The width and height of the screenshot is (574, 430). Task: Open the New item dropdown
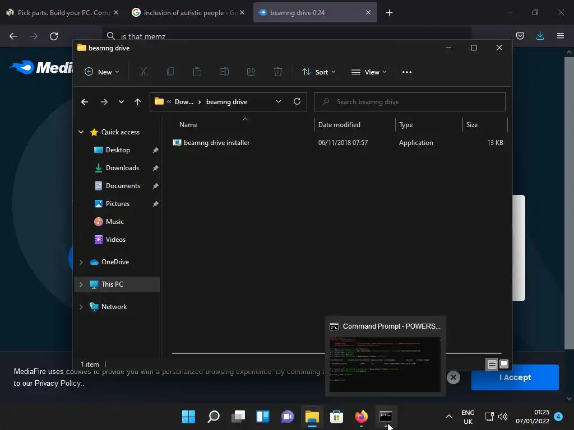pyautogui.click(x=102, y=72)
